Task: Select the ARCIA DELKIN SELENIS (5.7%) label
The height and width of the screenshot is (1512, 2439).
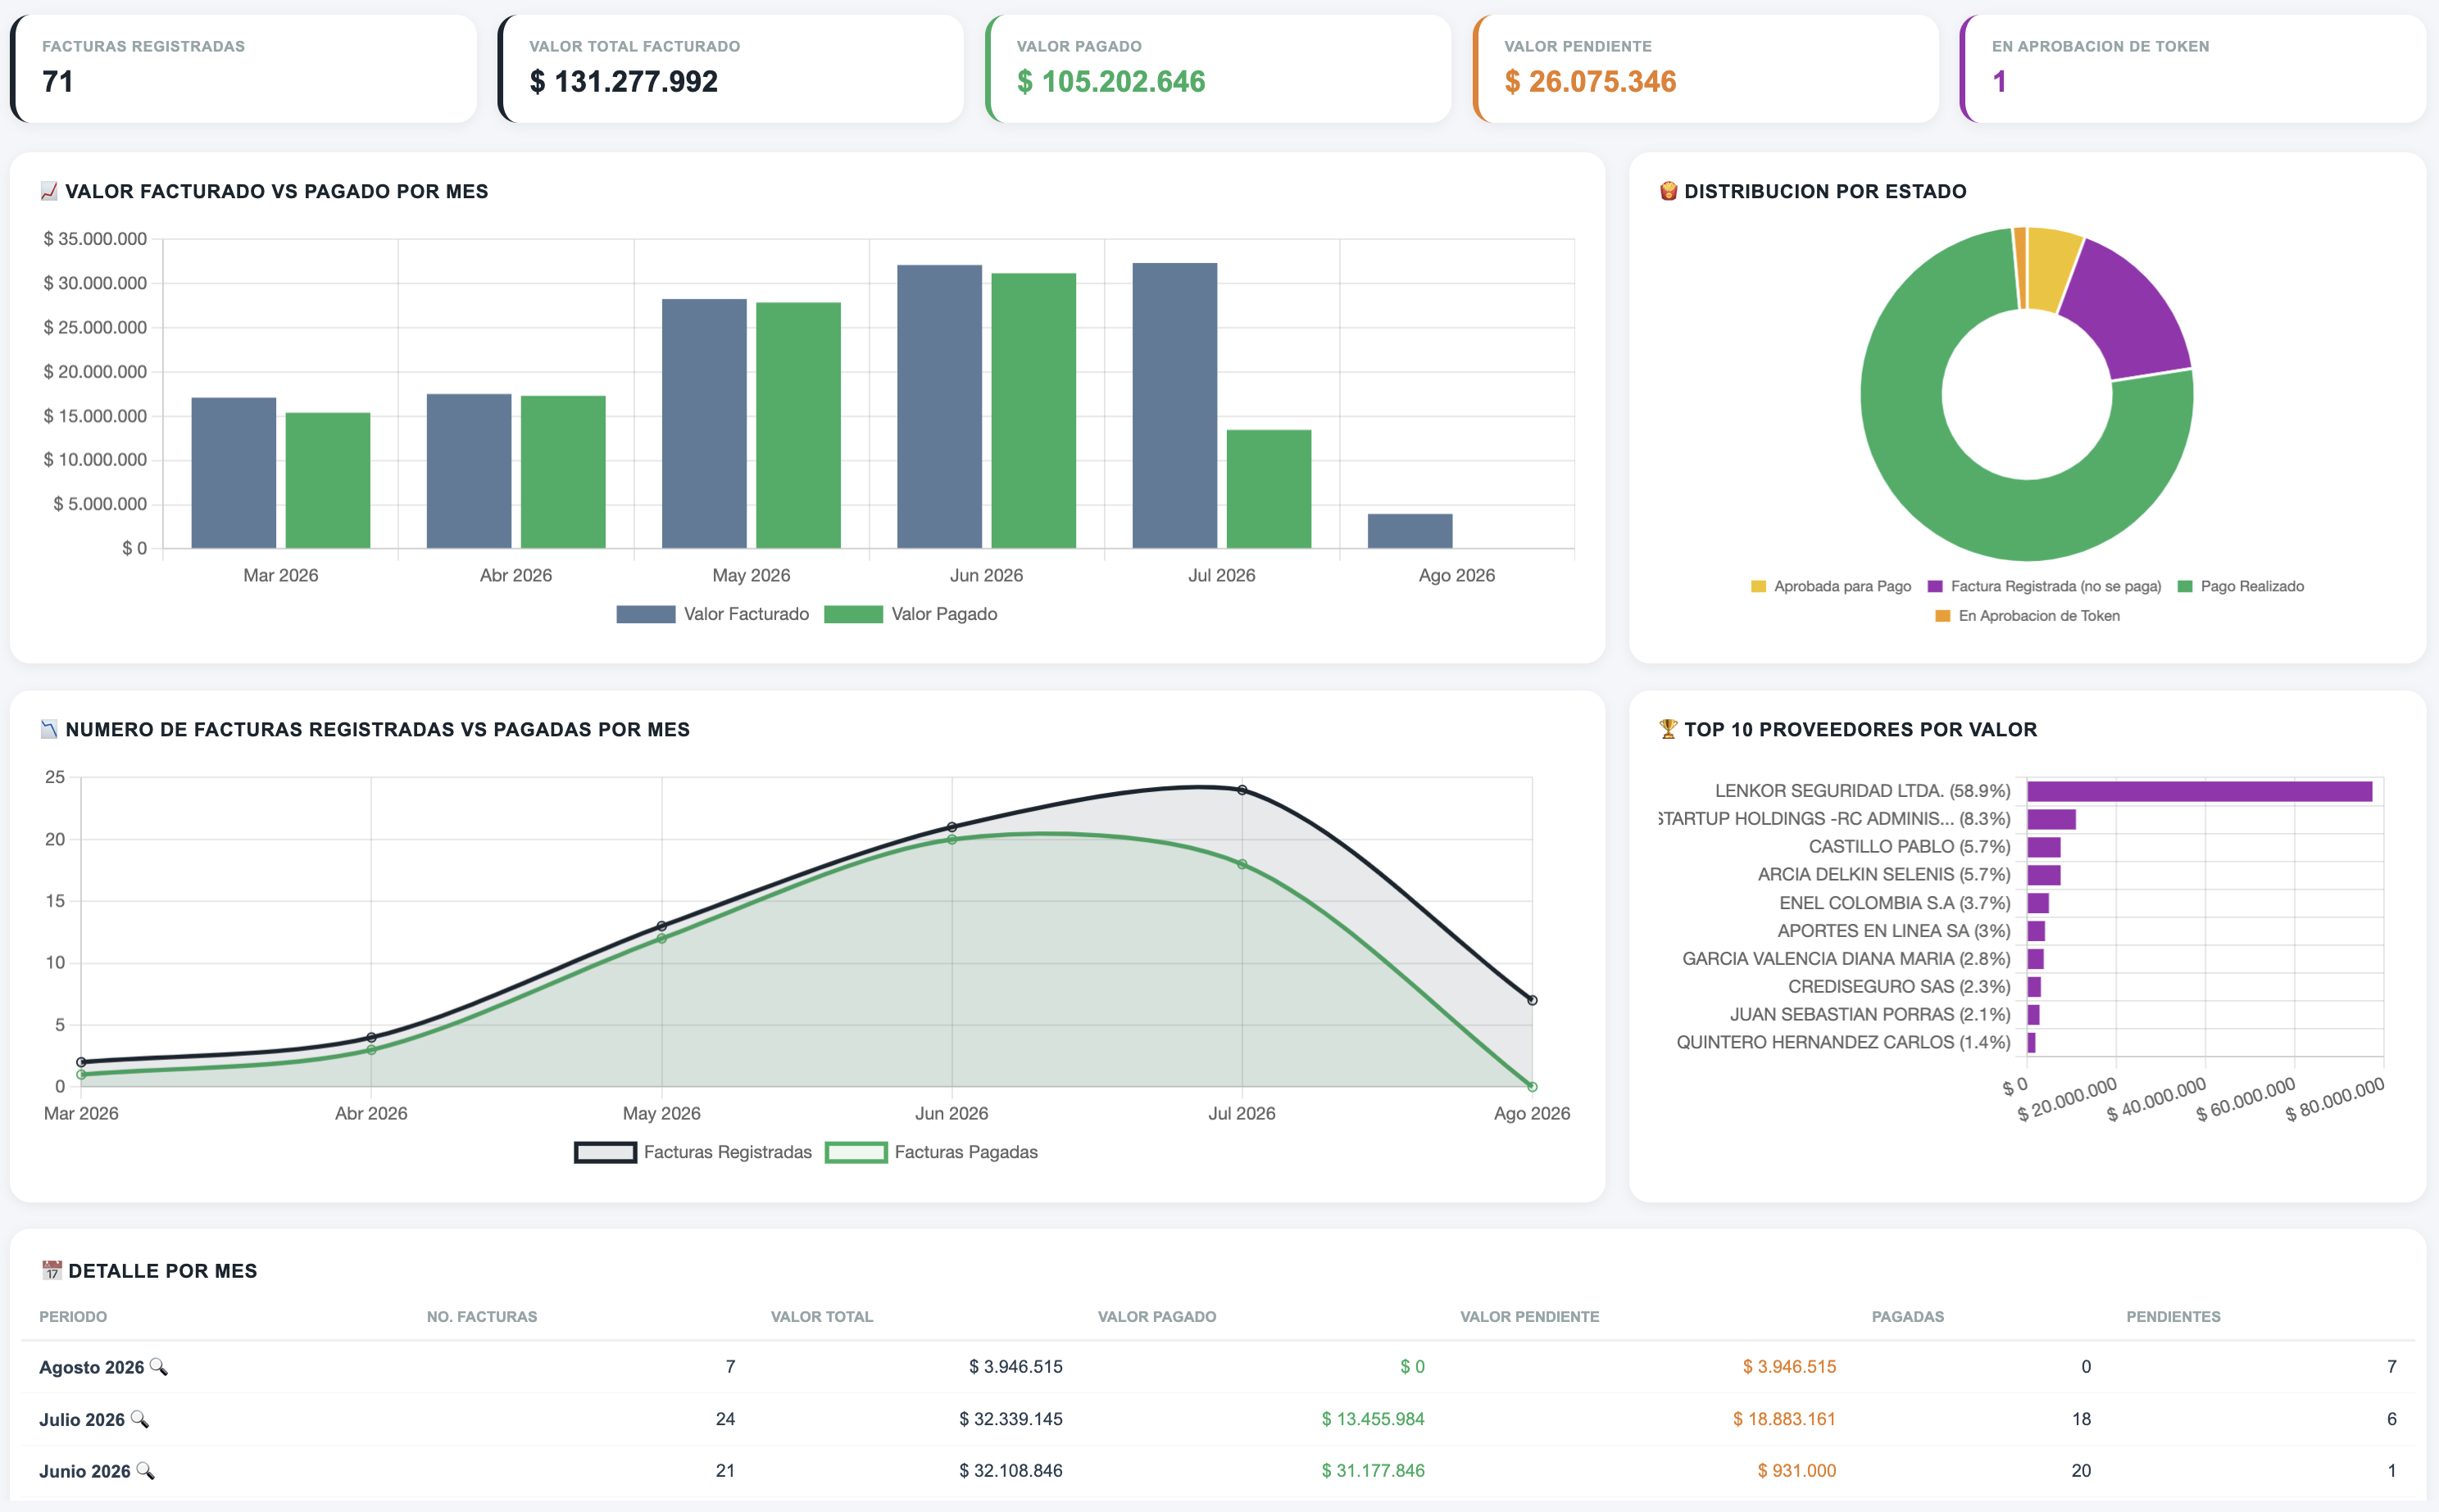Action: [1884, 875]
